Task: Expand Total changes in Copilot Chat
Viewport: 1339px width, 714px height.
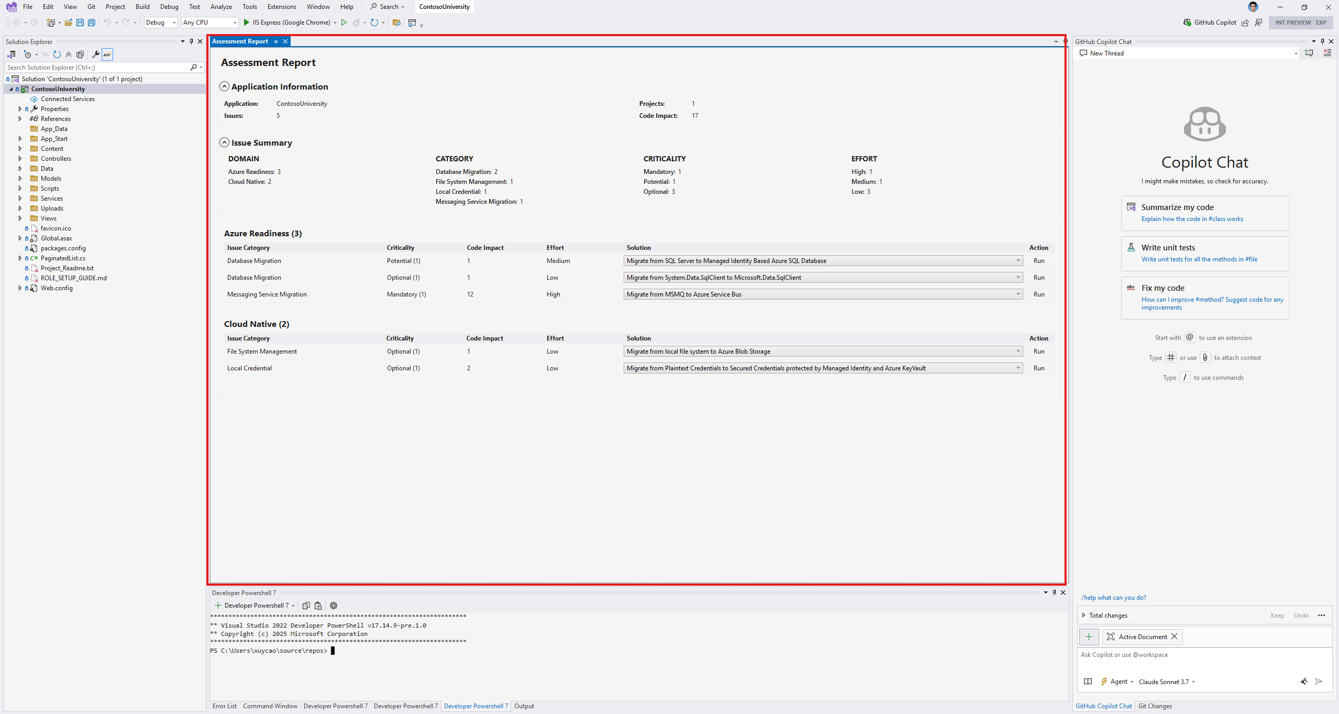Action: point(1084,615)
